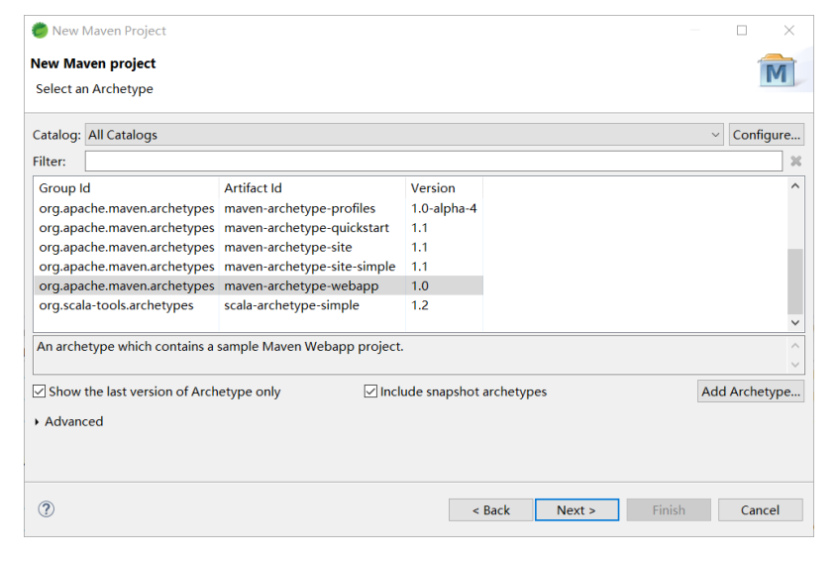Sort by the Artifact Id column header

[312, 188]
